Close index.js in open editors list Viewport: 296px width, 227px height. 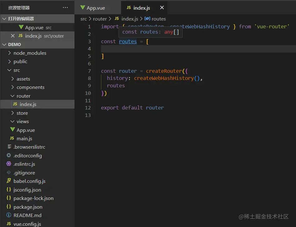13,36
